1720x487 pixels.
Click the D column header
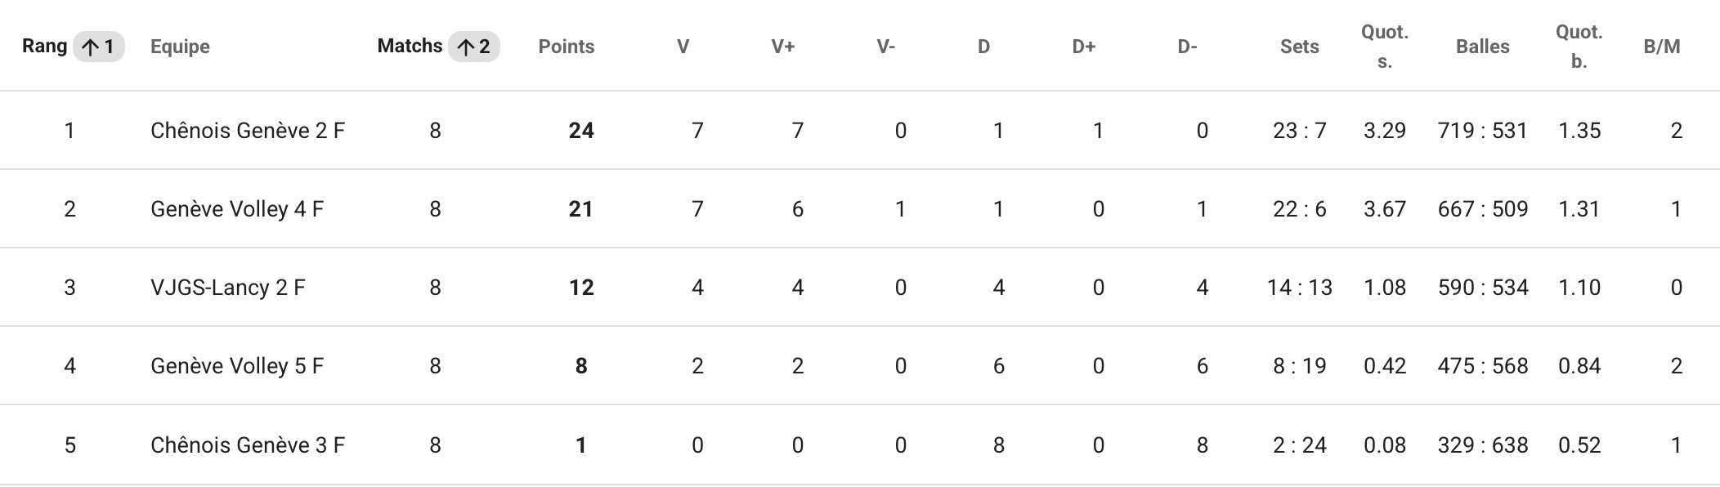click(x=983, y=47)
